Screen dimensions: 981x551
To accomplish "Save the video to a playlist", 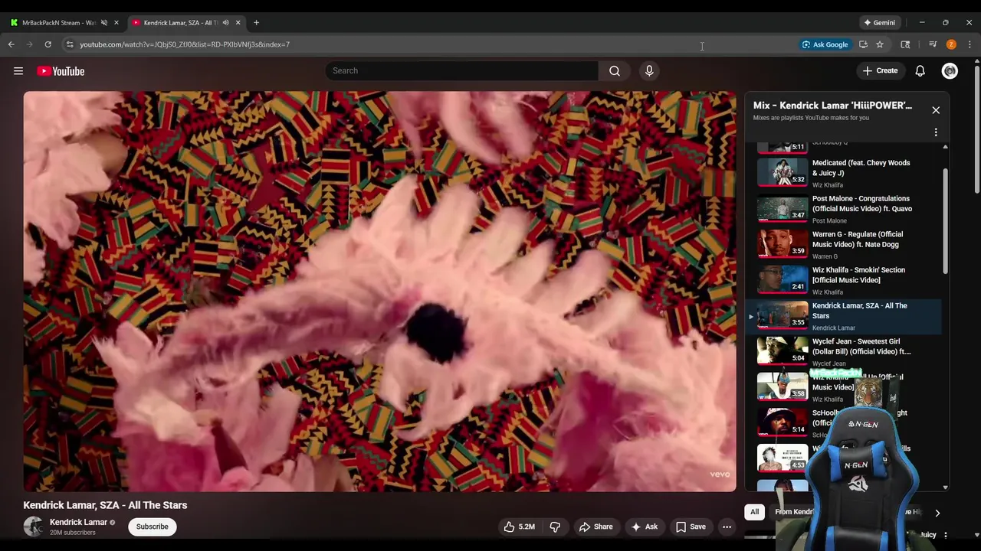I will coord(691,527).
